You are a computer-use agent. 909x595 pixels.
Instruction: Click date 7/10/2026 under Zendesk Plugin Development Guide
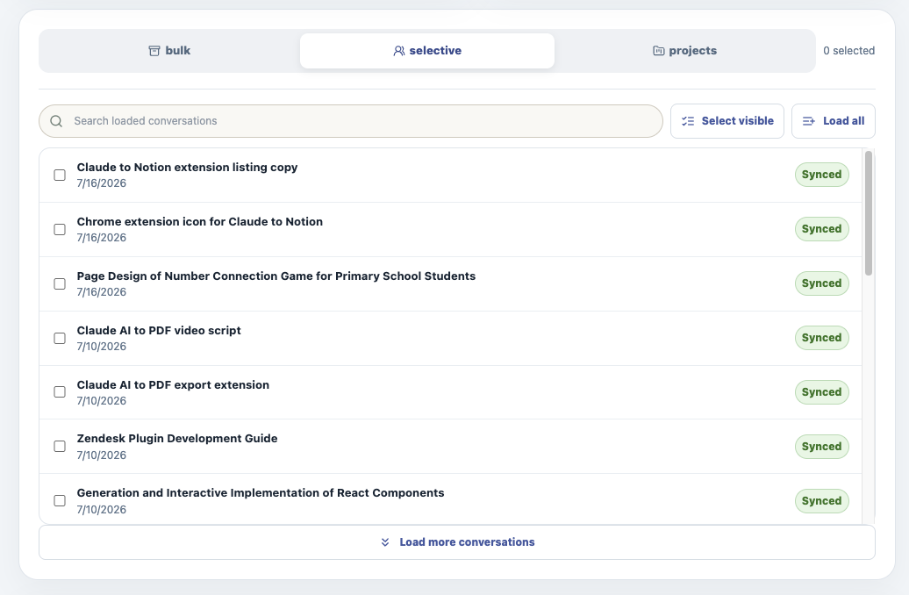102,455
